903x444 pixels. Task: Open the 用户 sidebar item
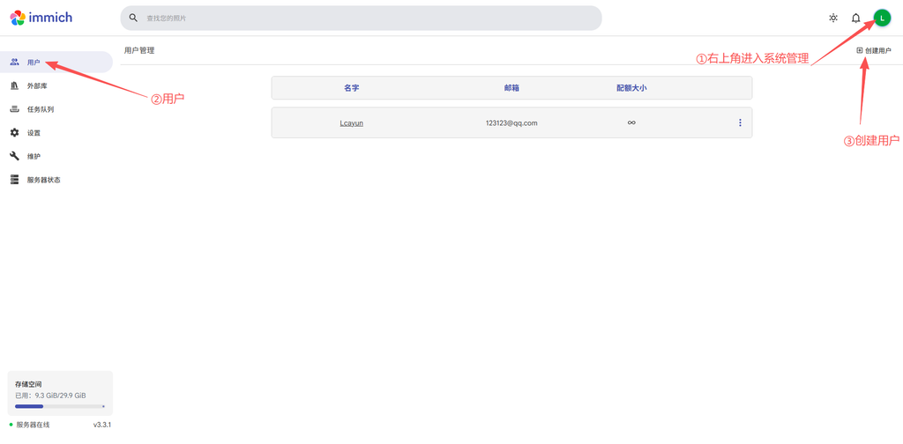point(56,63)
